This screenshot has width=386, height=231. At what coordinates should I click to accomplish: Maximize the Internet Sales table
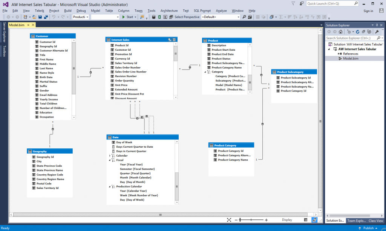pyautogui.click(x=174, y=40)
